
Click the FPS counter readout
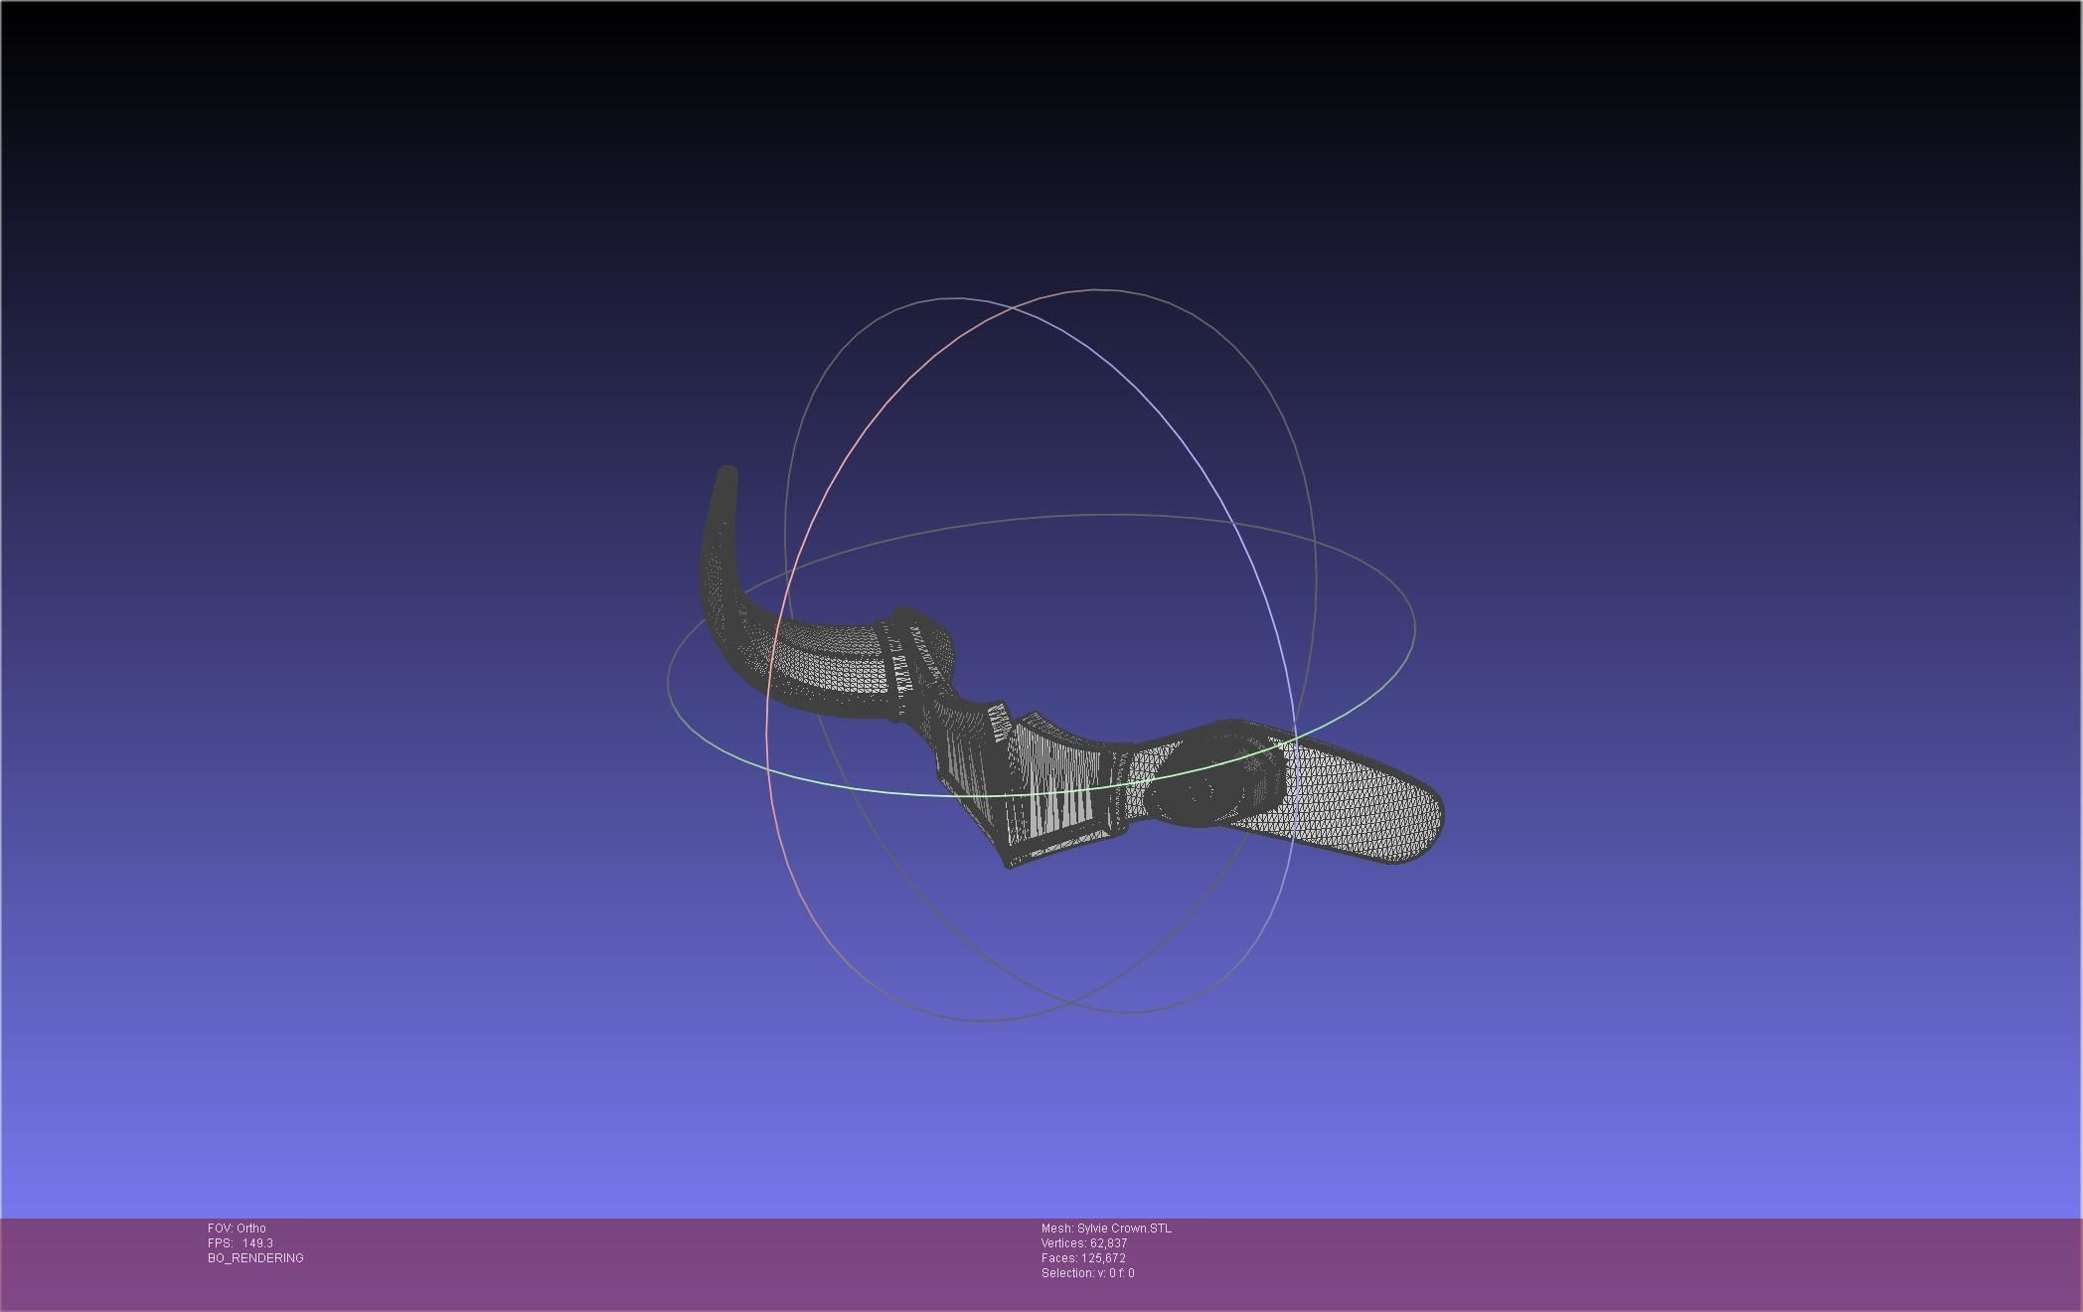tap(240, 1243)
